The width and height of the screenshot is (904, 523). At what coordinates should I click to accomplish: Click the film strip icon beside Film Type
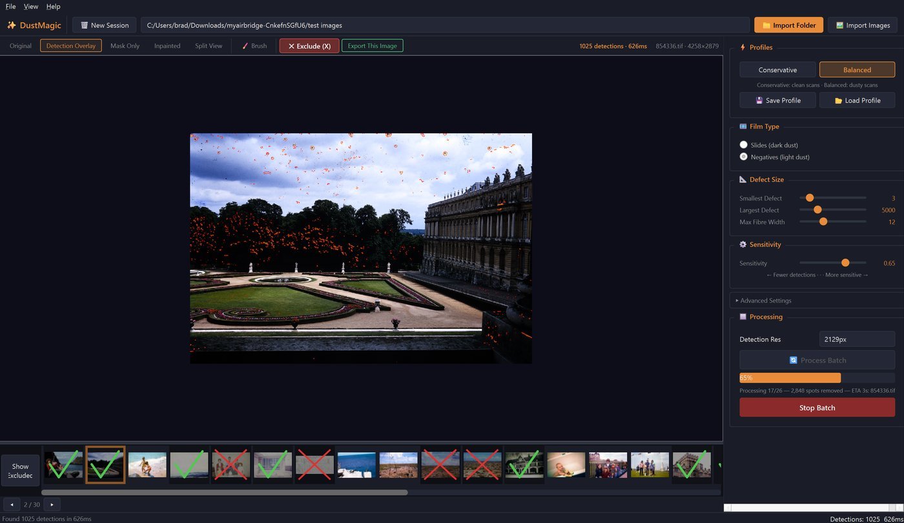pyautogui.click(x=743, y=126)
